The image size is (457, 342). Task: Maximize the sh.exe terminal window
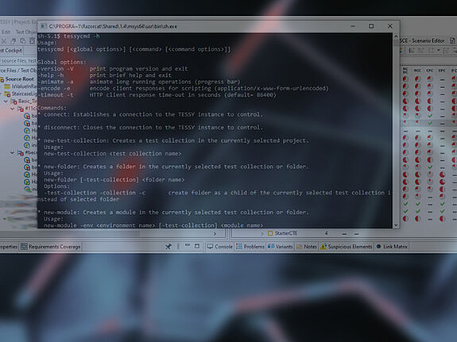371,26
